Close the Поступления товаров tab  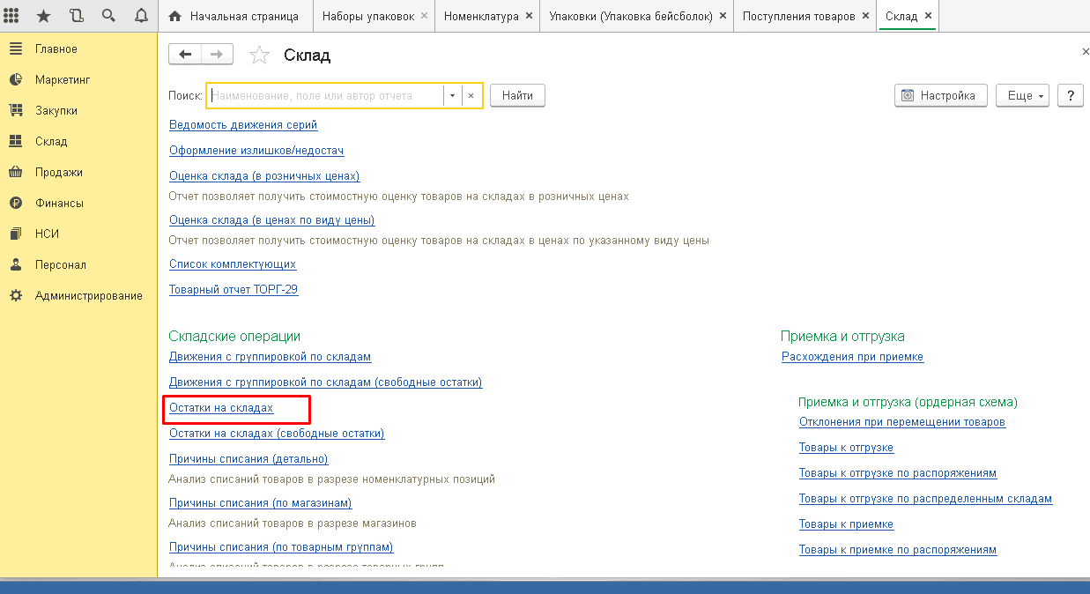(x=864, y=16)
